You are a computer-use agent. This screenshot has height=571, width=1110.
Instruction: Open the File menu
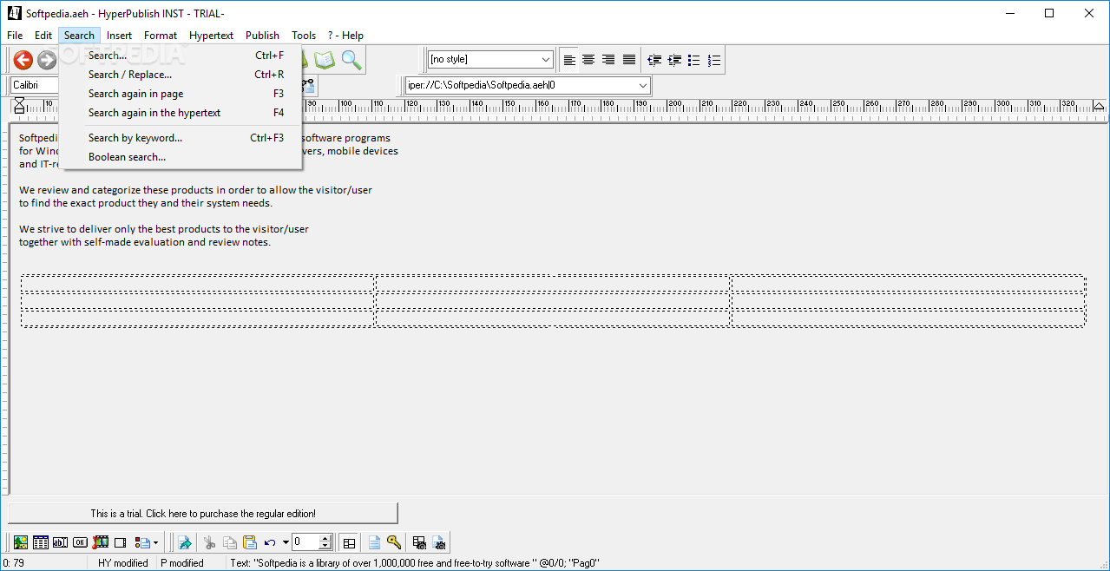pyautogui.click(x=15, y=36)
